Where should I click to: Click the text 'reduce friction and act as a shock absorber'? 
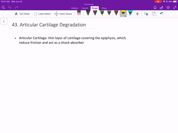pyautogui.click(x=52, y=42)
